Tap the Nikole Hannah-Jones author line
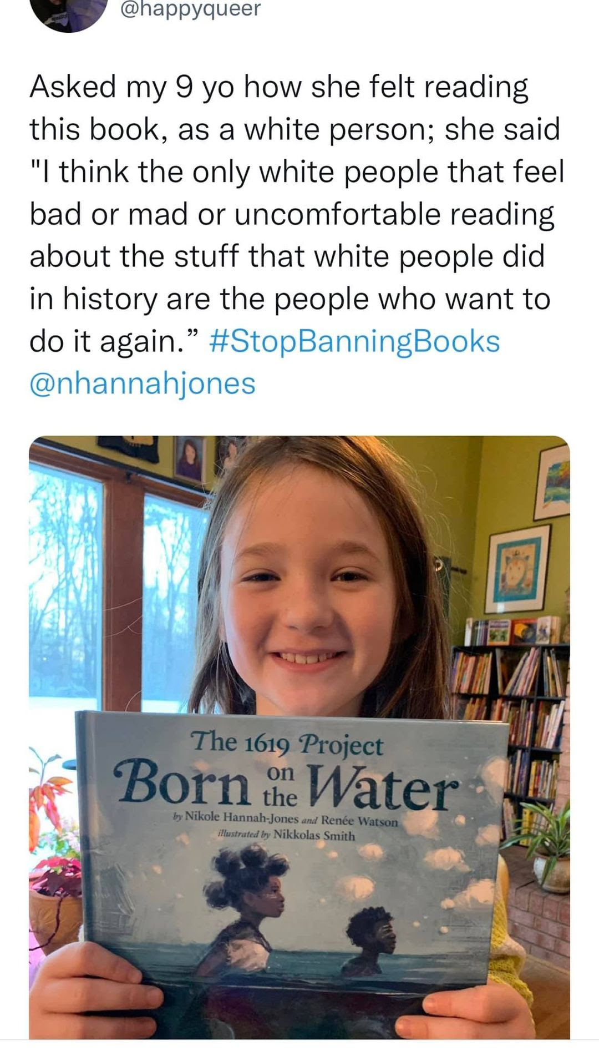This screenshot has height=1051, width=599. point(285,819)
